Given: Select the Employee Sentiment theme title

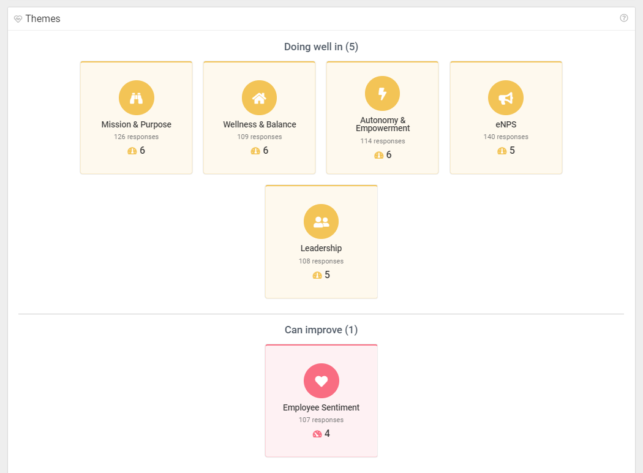Looking at the screenshot, I should pos(321,407).
